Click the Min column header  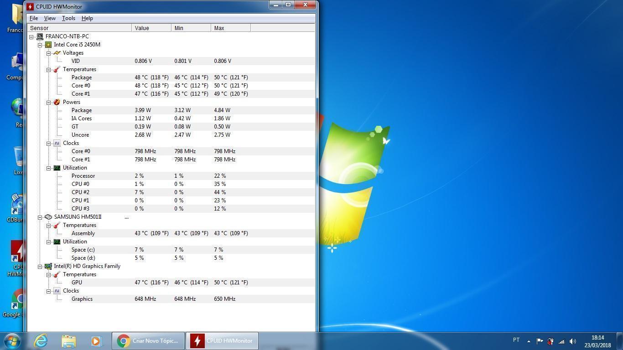[x=192, y=28]
